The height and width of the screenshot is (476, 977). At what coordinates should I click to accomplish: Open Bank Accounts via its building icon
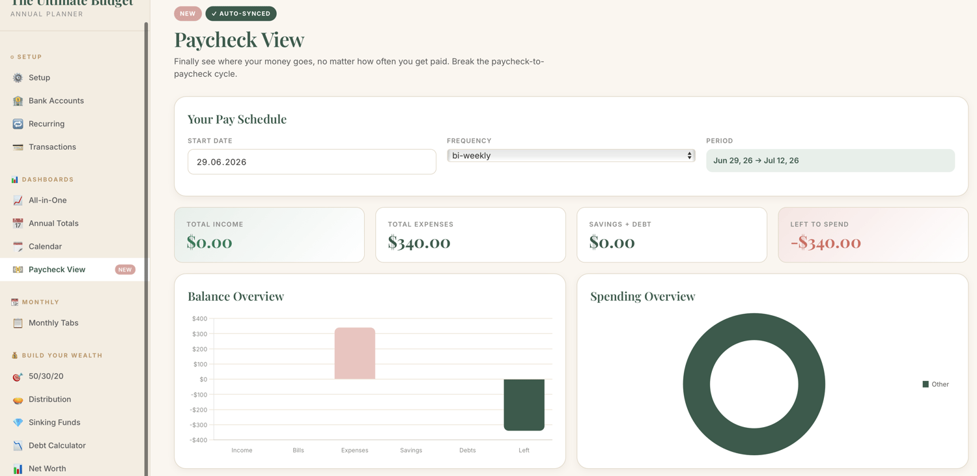[x=18, y=101]
